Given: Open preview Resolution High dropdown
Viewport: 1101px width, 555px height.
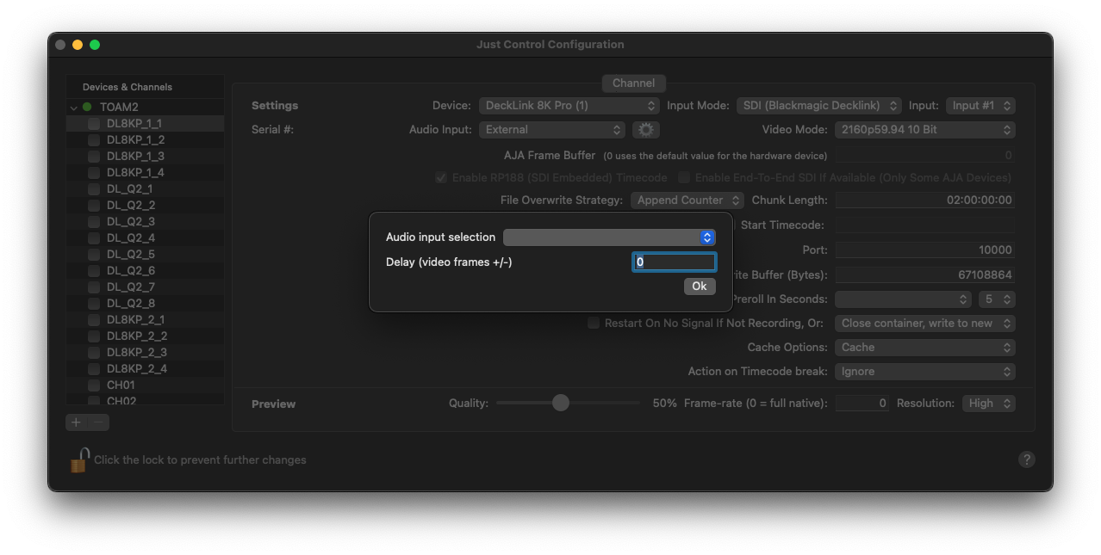Looking at the screenshot, I should click(989, 404).
